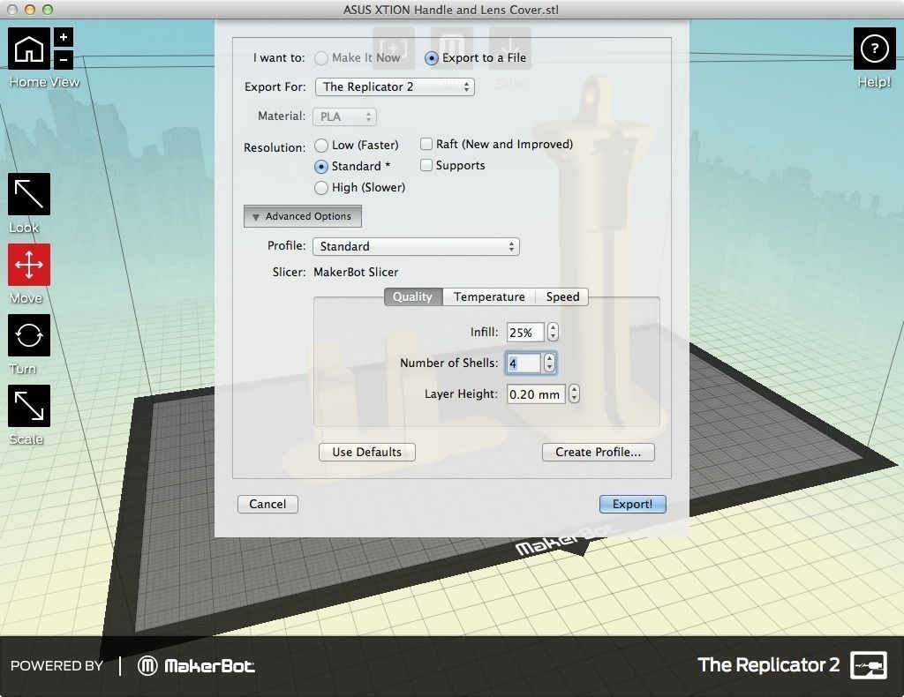Viewport: 904px width, 697px height.
Task: Click the Infill percentage field
Action: pyautogui.click(x=525, y=333)
